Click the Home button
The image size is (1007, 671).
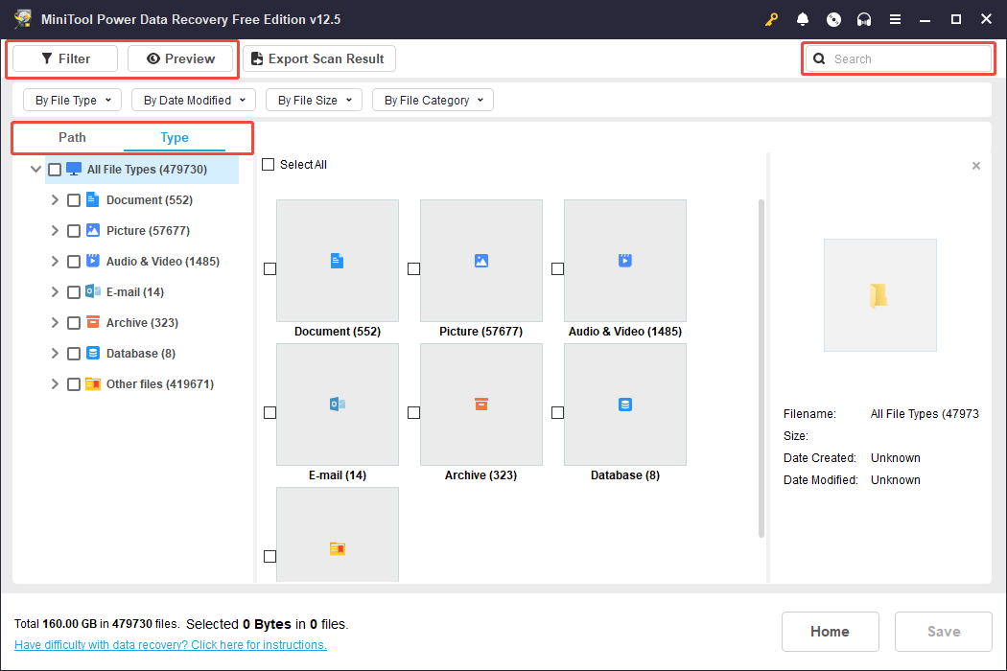[830, 631]
